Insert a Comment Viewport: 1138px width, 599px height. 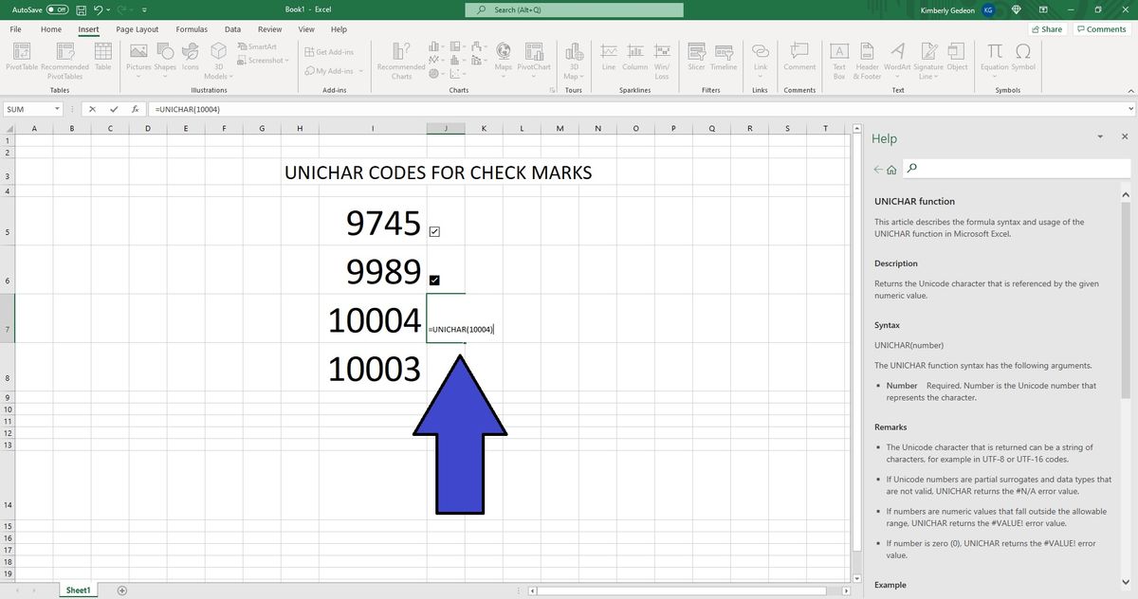click(x=798, y=59)
